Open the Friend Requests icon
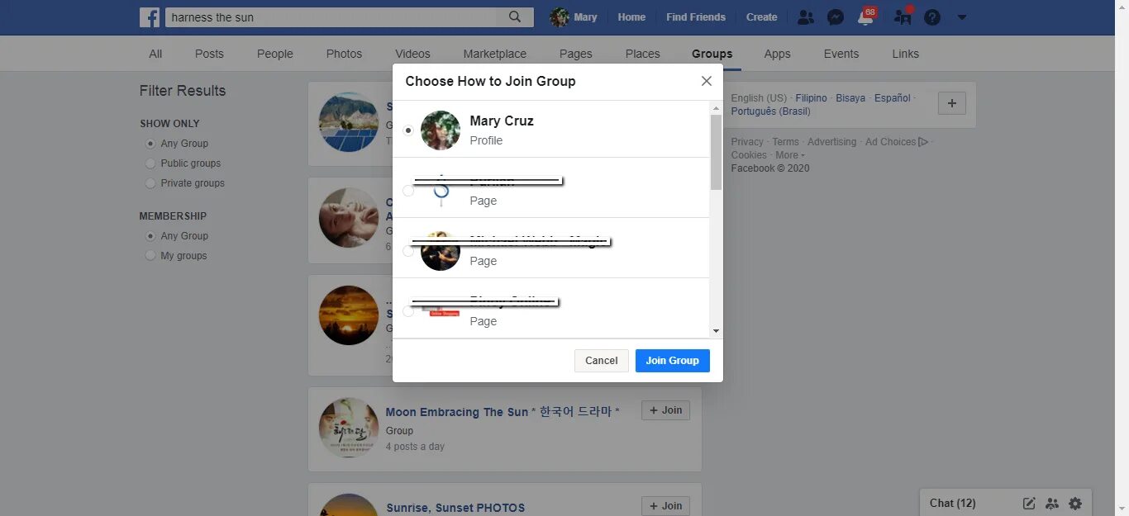This screenshot has height=516, width=1129. [806, 17]
